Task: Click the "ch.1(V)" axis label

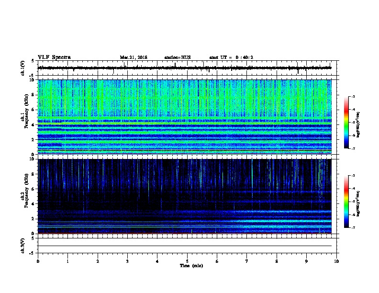Action: coord(23,68)
